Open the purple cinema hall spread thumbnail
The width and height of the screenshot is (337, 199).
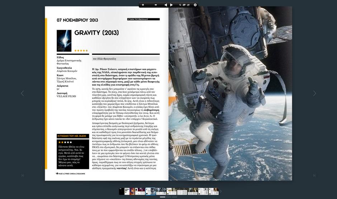(140, 191)
